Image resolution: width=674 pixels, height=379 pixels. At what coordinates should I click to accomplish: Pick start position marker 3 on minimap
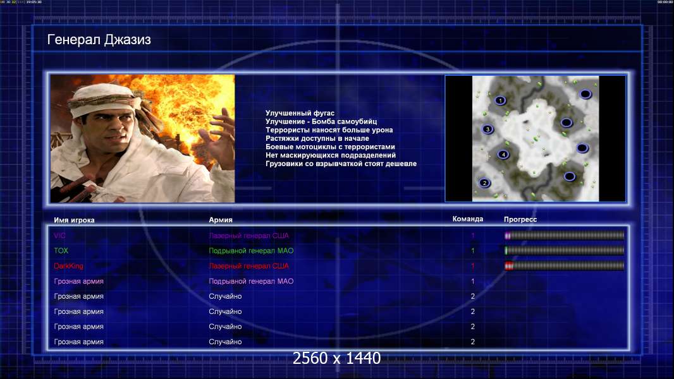[x=487, y=129]
